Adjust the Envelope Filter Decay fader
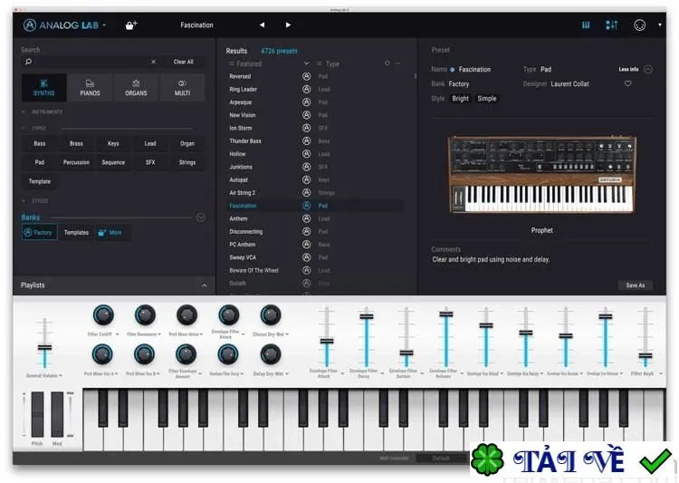This screenshot has height=483, width=679. [x=367, y=316]
